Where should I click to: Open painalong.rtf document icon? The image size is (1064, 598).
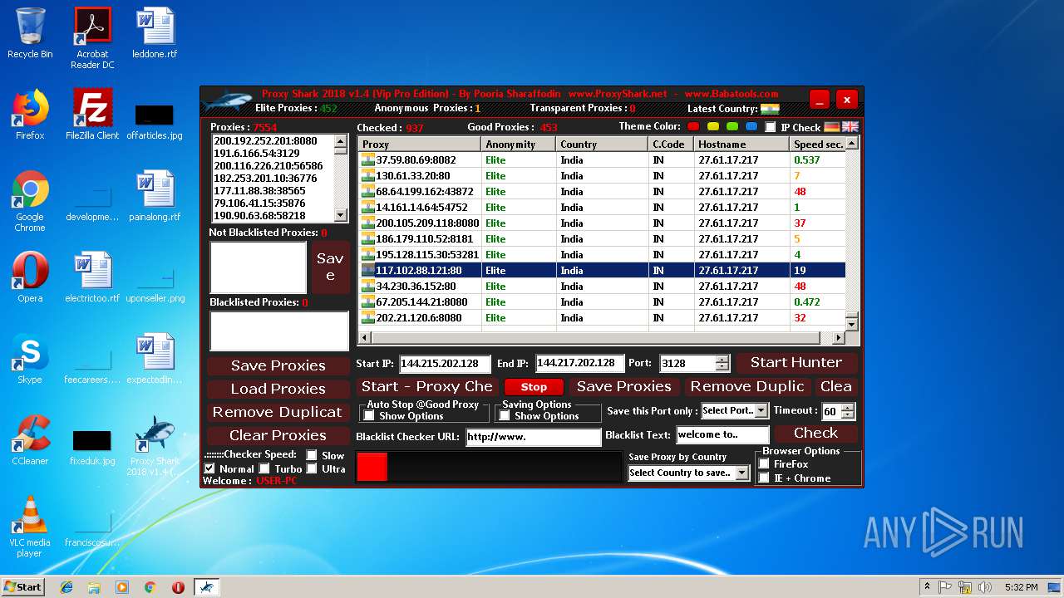155,196
